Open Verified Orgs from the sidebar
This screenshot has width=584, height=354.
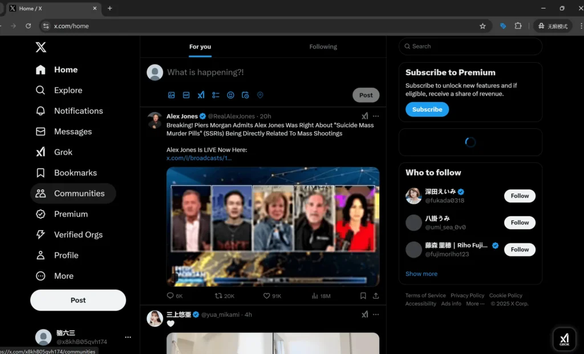[69, 234]
